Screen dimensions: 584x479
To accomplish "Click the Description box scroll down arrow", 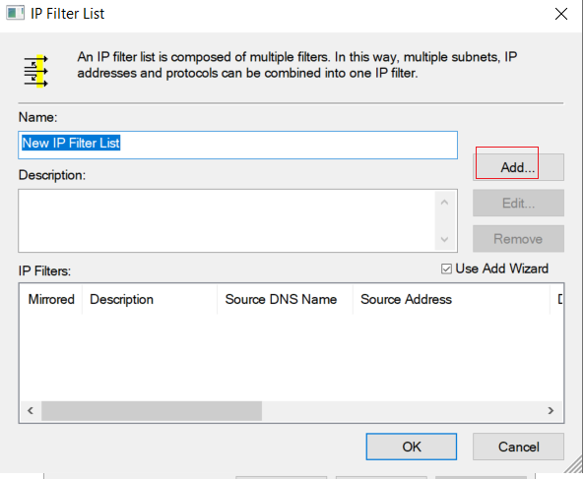I will [x=444, y=239].
